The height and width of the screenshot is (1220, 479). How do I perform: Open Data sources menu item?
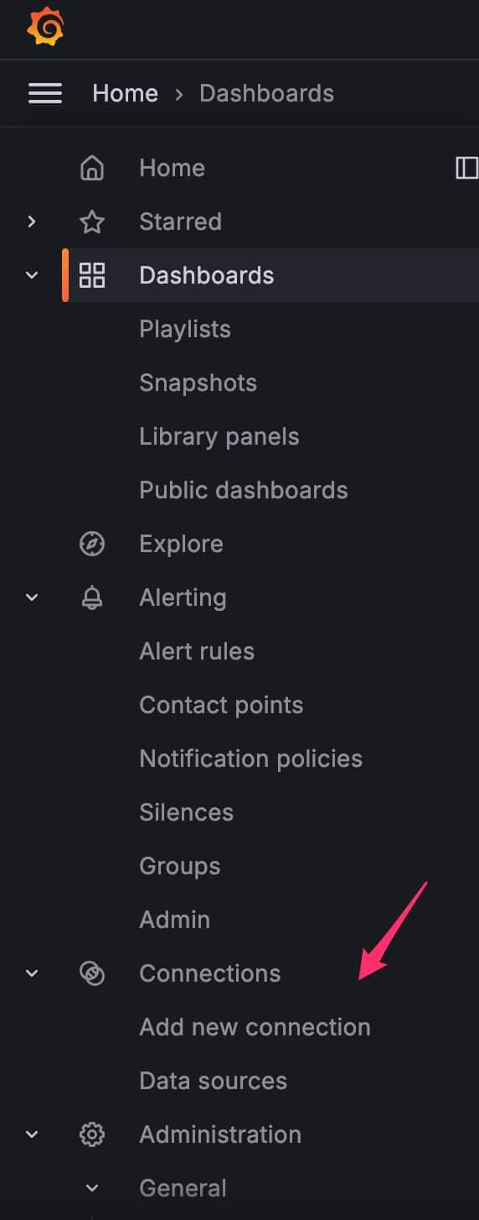pos(214,1081)
